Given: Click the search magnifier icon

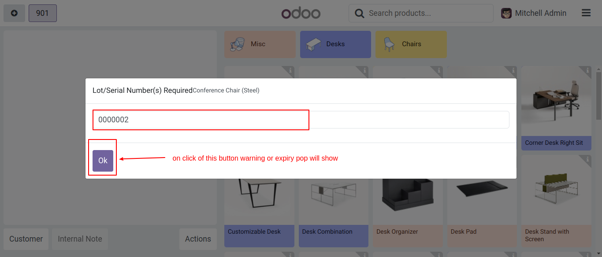Looking at the screenshot, I should point(360,13).
